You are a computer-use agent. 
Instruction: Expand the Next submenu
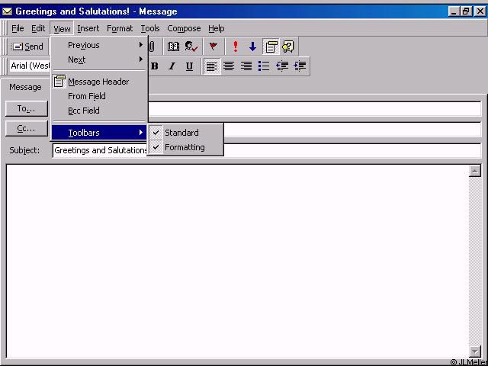tap(99, 59)
